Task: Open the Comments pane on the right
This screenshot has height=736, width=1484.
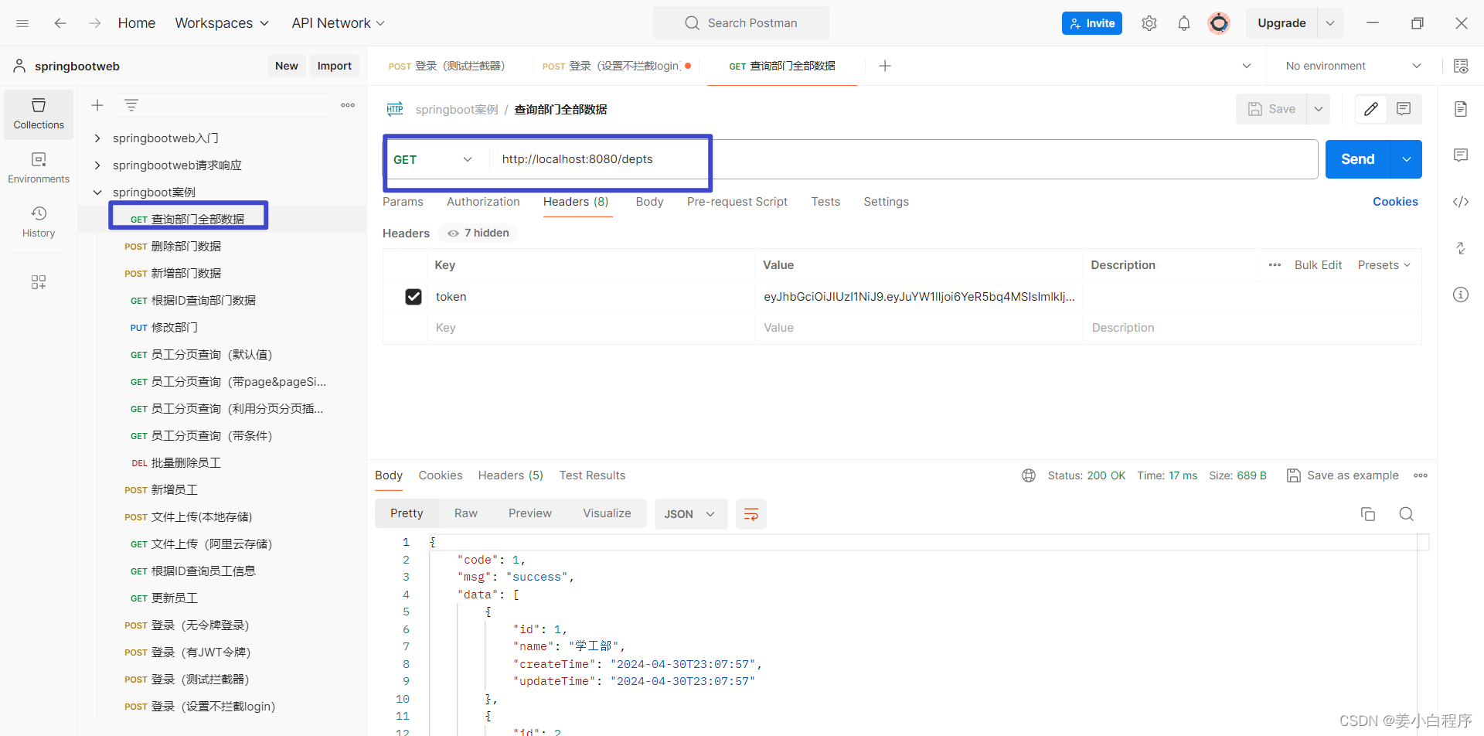Action: (1460, 155)
